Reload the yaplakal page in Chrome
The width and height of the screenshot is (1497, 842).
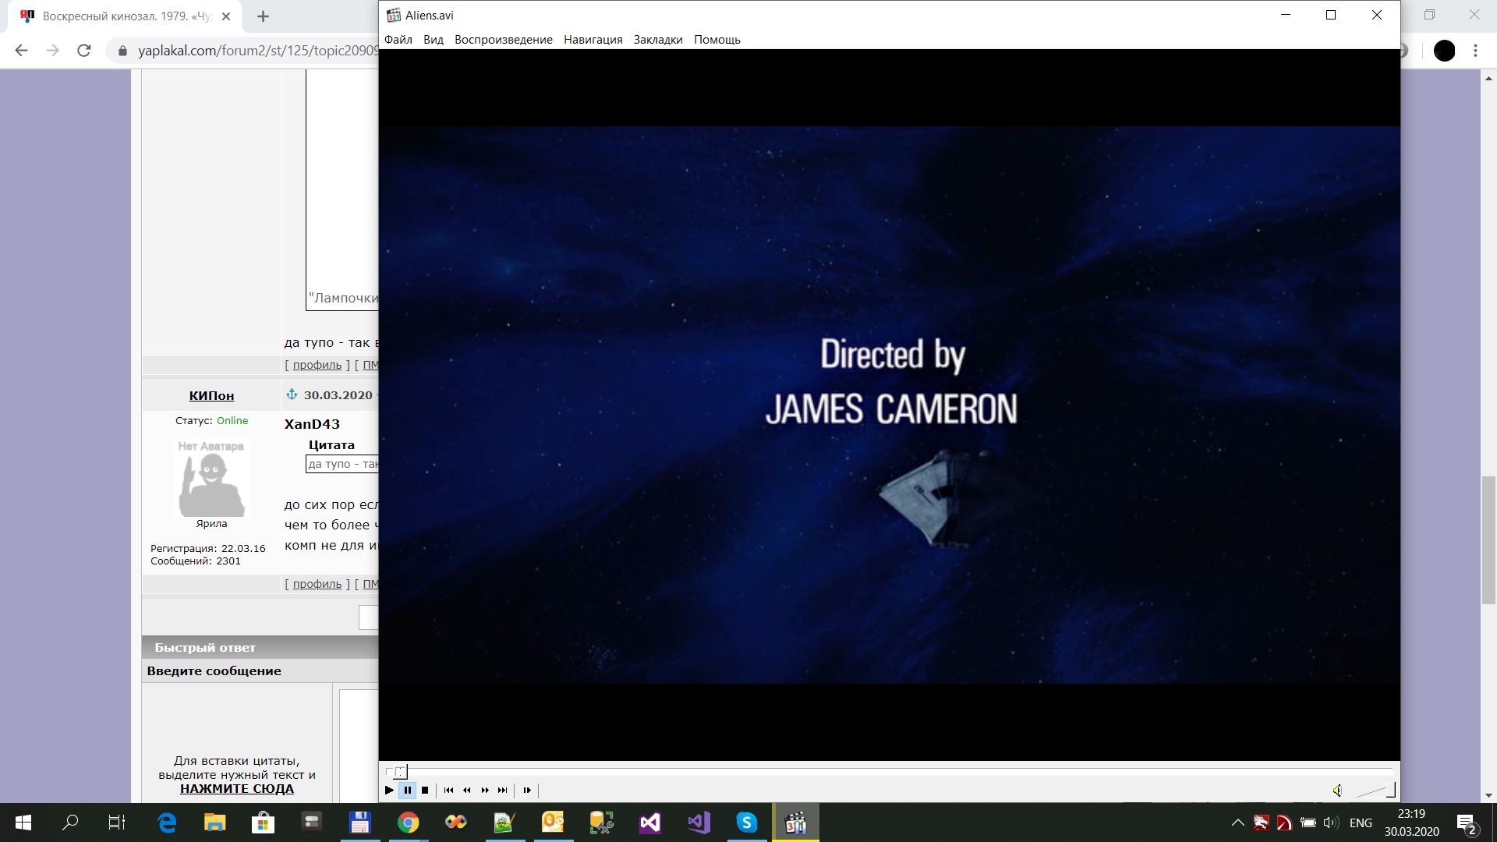(84, 51)
